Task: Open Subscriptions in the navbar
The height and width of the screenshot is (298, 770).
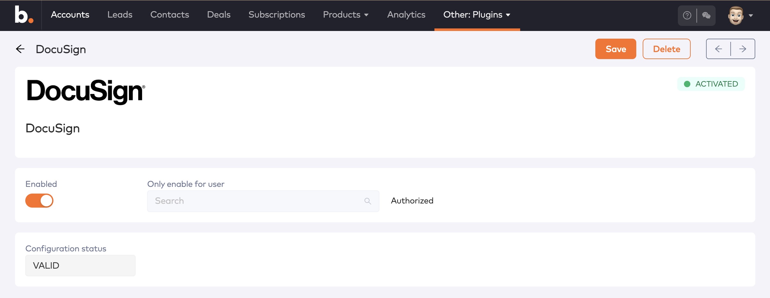Action: 277,15
